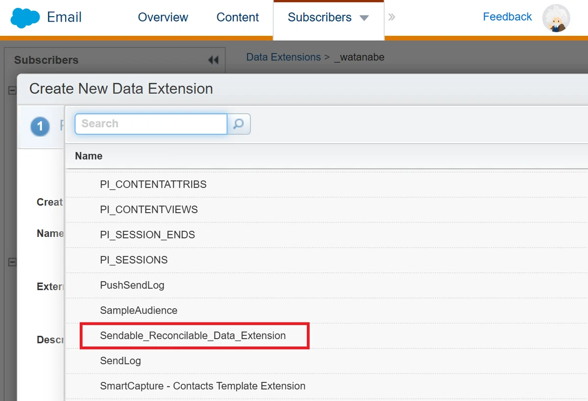Open the Overview tab

(163, 17)
